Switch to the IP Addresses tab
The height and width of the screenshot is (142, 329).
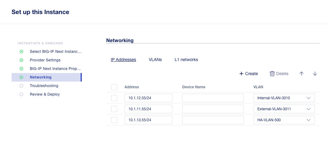(123, 60)
